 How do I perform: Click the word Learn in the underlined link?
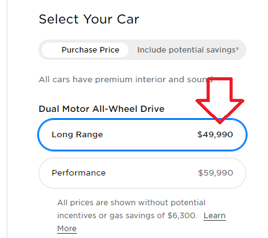pos(215,216)
